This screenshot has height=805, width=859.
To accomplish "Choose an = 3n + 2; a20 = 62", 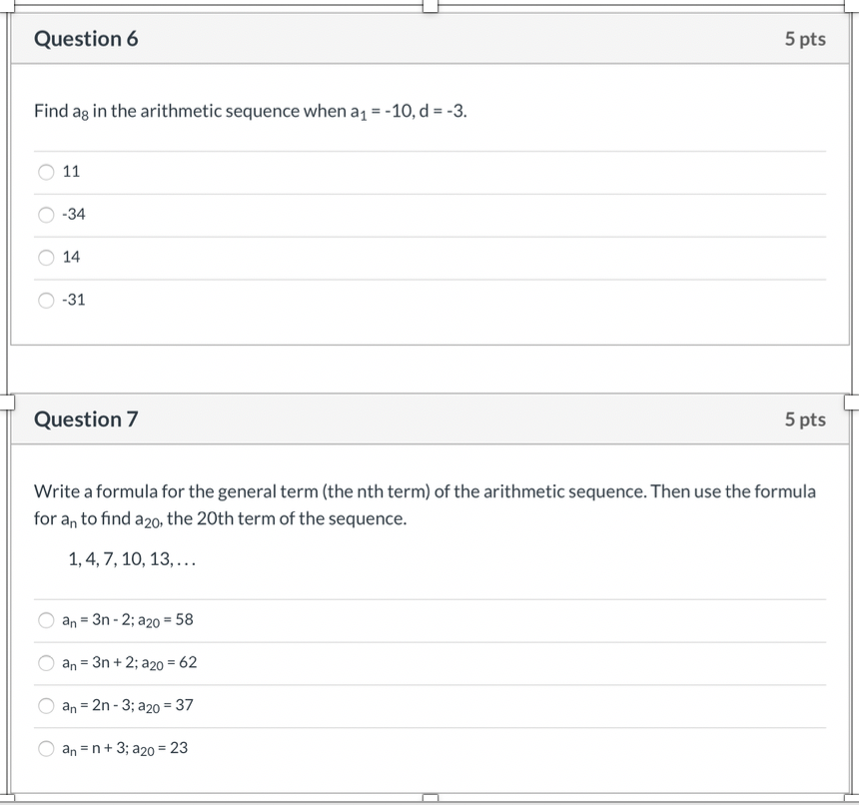I will [46, 663].
